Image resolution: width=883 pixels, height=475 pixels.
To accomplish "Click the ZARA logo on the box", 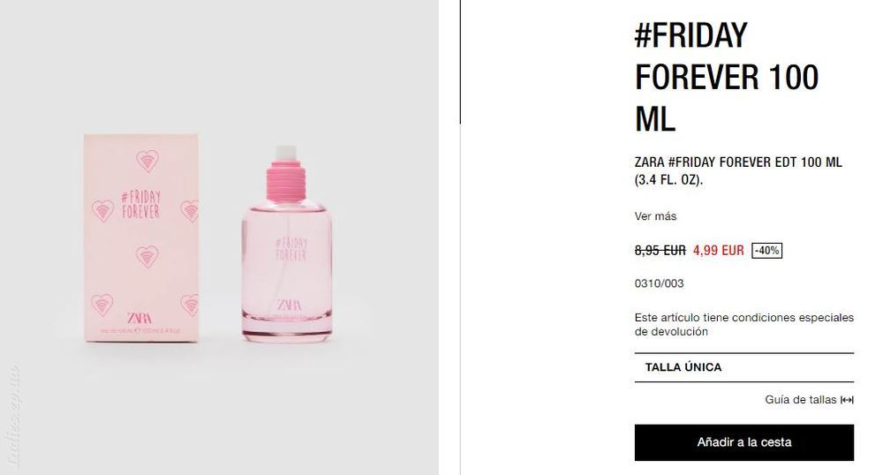I will click(x=139, y=318).
